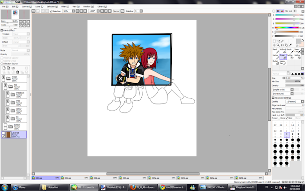Select the Bucket tool
Viewport: 305px width, 191px height.
(275, 63)
